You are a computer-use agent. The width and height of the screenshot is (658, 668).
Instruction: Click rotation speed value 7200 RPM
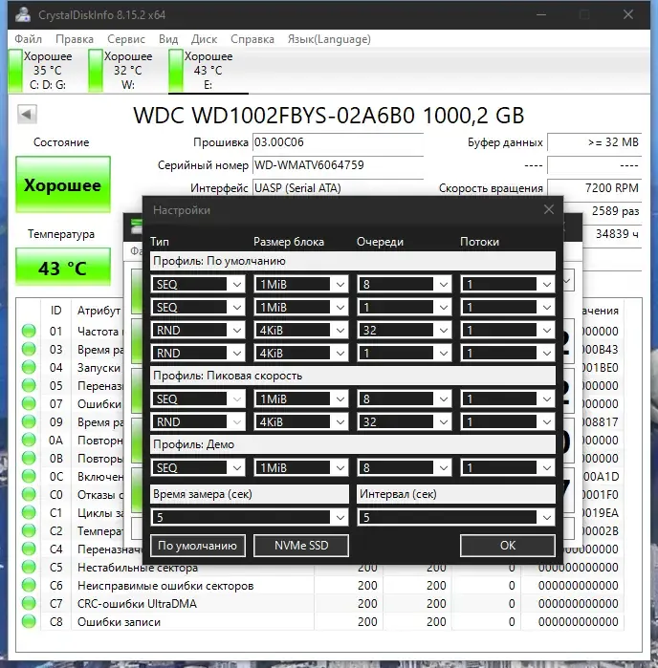(x=595, y=188)
